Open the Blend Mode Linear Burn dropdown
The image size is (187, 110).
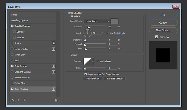(x=97, y=21)
